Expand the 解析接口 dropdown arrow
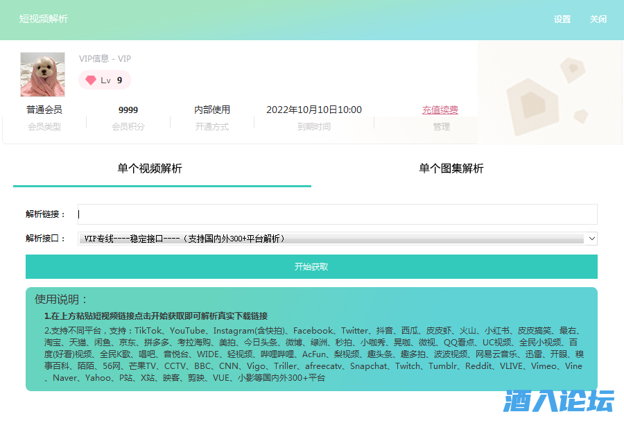The image size is (624, 430). click(591, 239)
